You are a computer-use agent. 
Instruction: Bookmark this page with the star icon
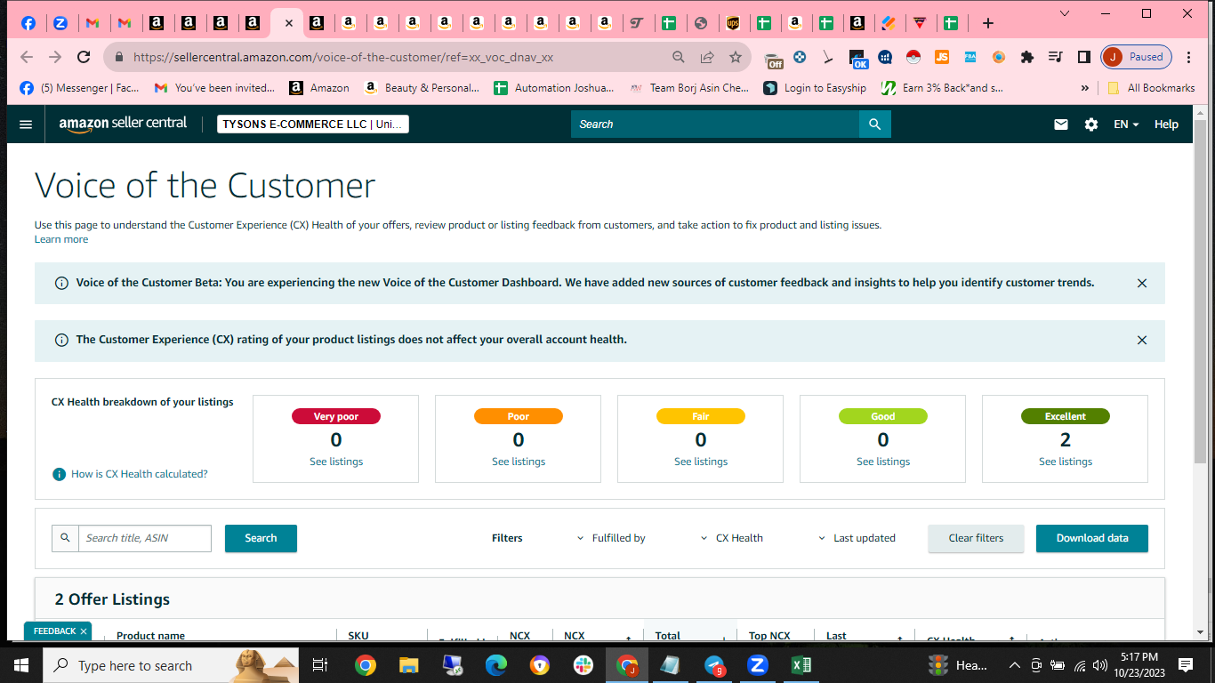click(x=736, y=57)
